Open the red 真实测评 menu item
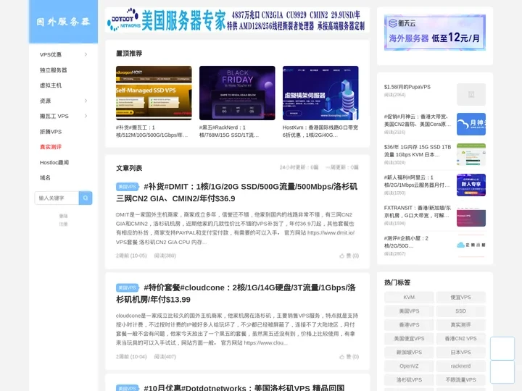The height and width of the screenshot is (391, 522). click(x=51, y=147)
